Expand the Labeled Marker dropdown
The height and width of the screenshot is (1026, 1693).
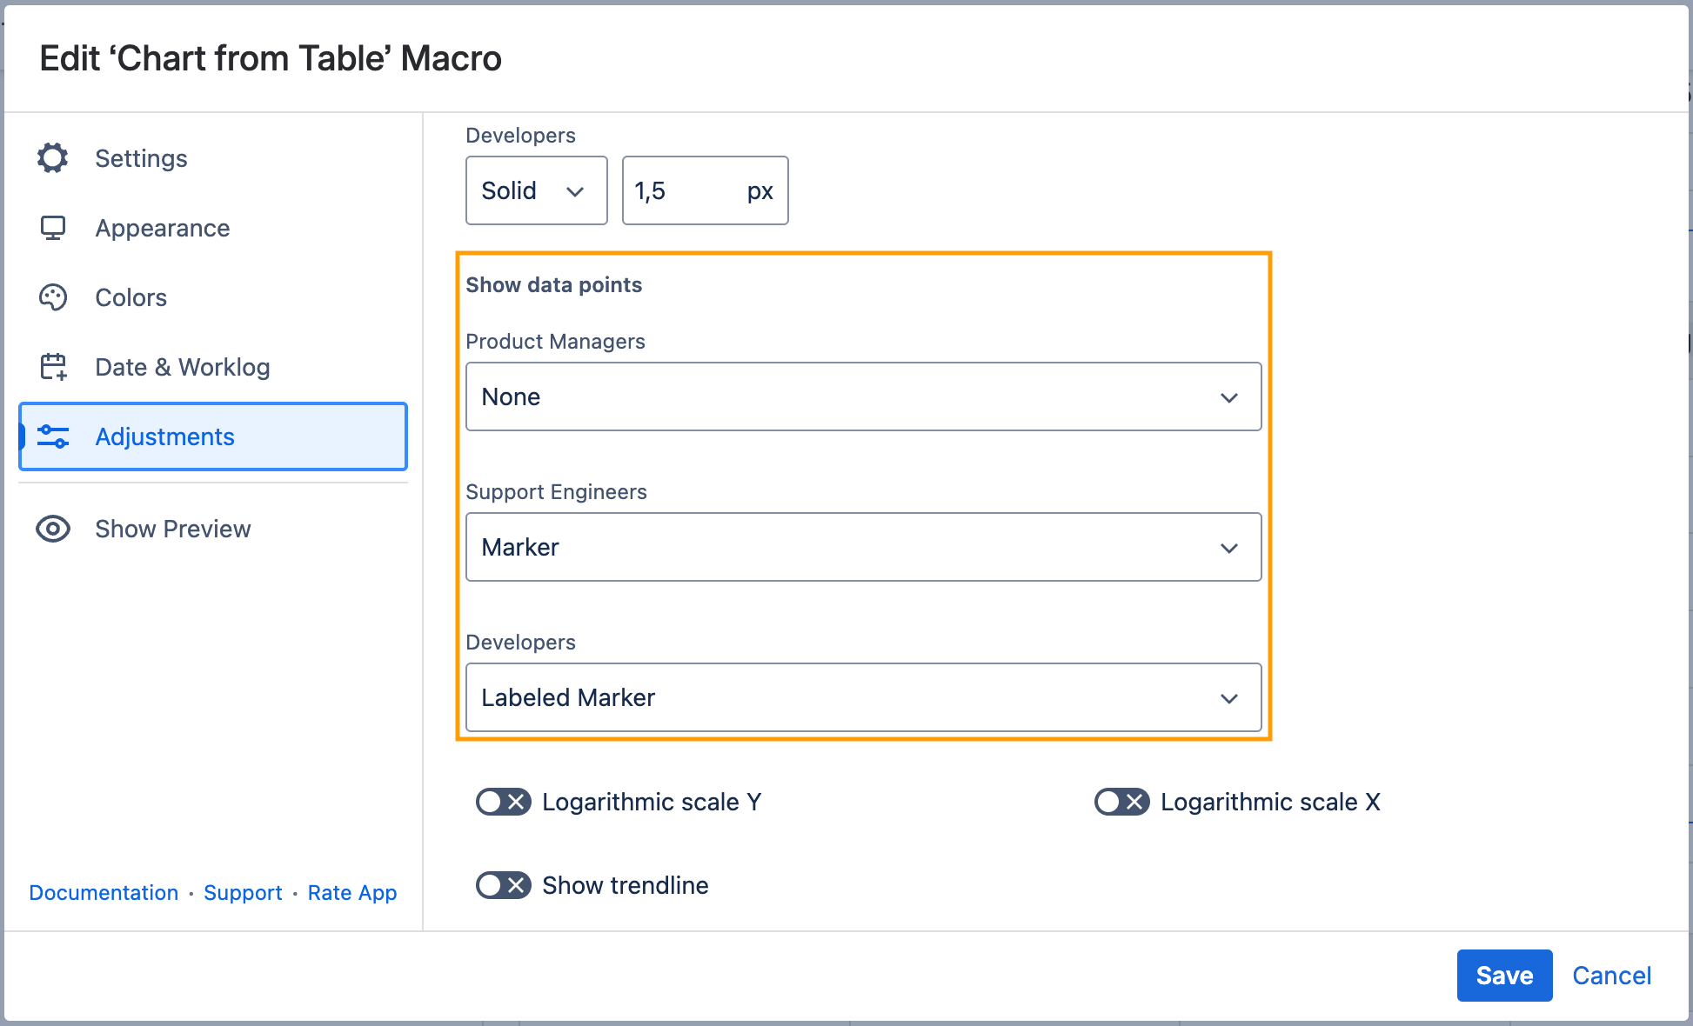[863, 697]
